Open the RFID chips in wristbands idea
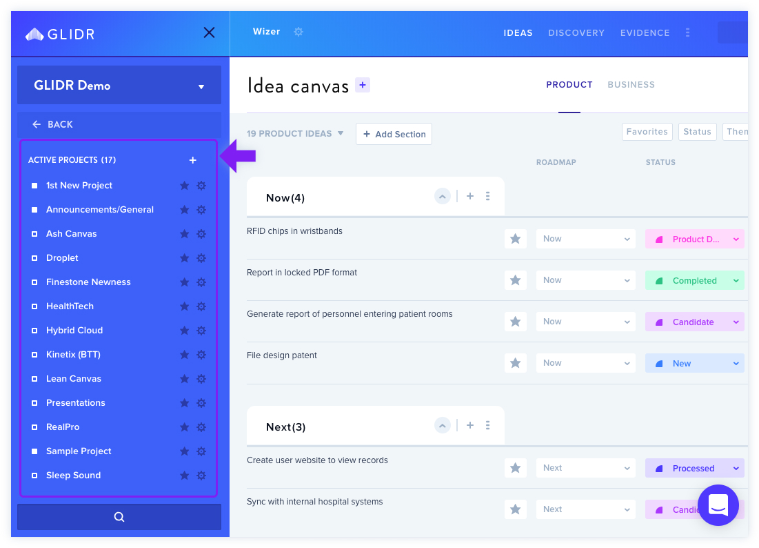759x548 pixels. coord(294,231)
